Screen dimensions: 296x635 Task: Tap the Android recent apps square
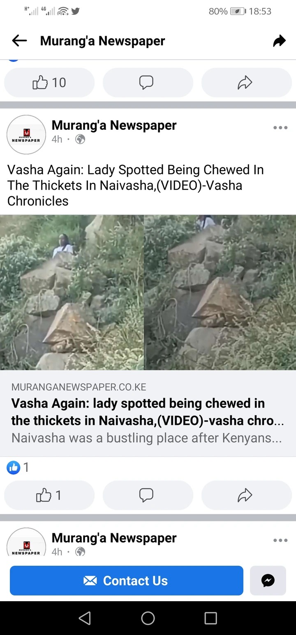[210, 618]
